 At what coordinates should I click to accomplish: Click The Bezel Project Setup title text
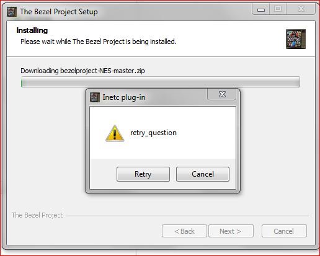[59, 12]
